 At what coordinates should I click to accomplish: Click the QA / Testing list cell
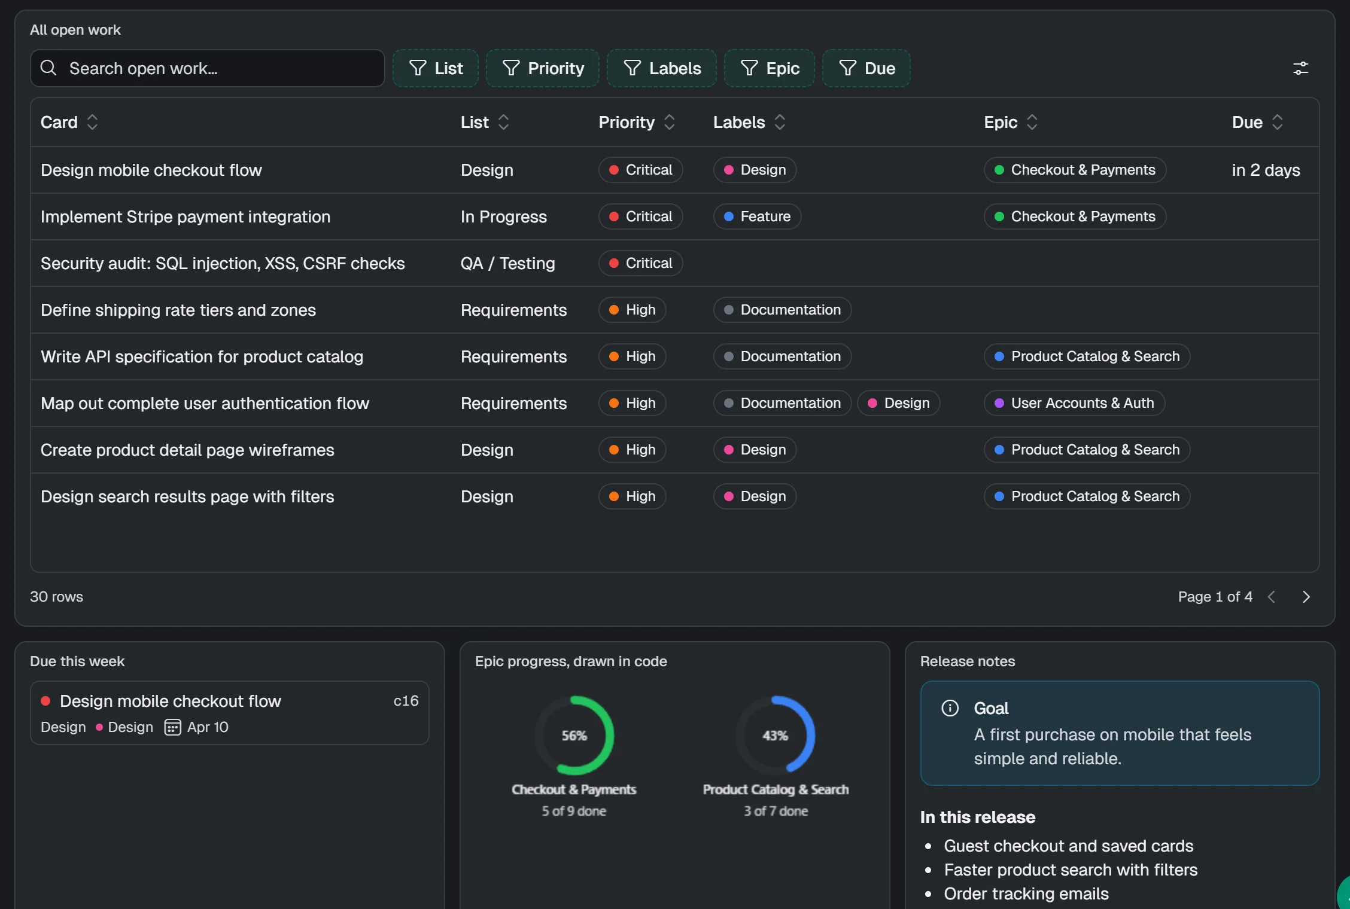(507, 263)
